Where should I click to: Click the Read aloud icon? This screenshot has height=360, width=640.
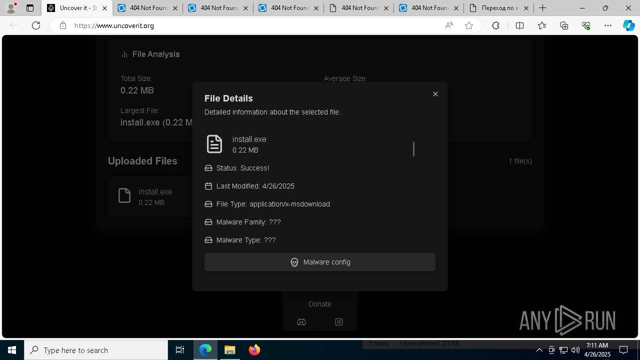[x=449, y=25]
